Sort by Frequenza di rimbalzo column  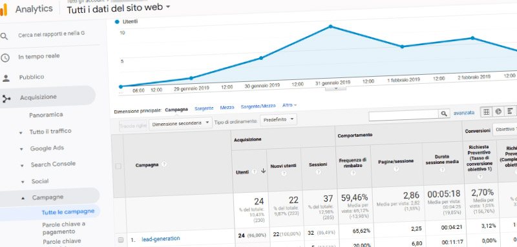click(353, 163)
